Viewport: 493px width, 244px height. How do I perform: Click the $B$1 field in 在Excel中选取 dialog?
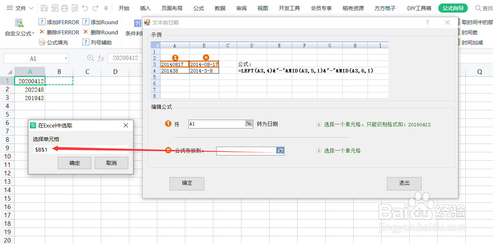81,149
